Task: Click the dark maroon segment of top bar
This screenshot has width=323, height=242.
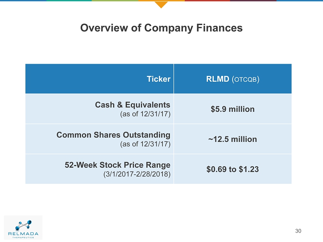Action: [x=253, y=1]
